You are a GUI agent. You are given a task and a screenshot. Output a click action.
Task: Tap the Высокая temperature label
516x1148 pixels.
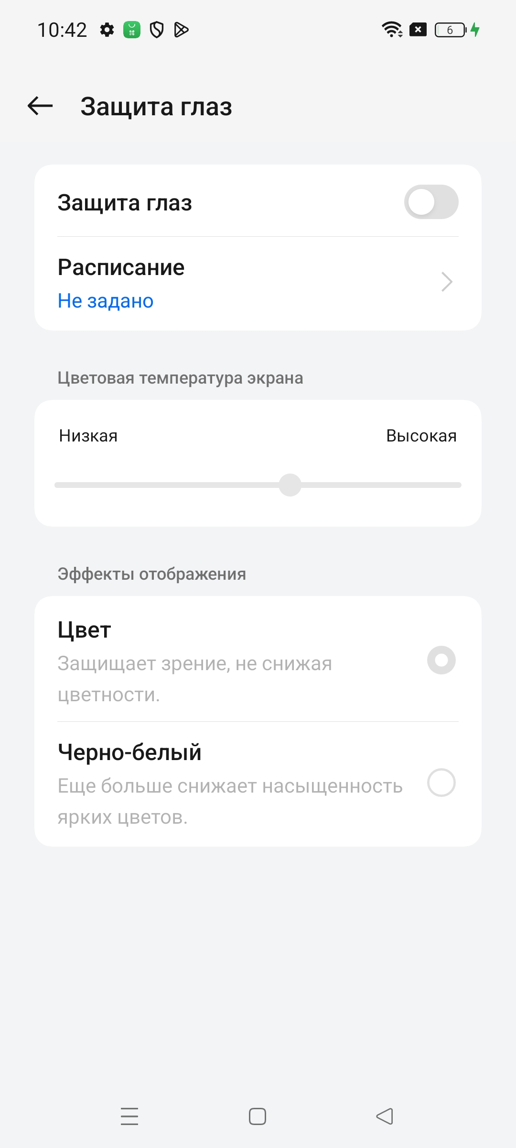point(421,436)
